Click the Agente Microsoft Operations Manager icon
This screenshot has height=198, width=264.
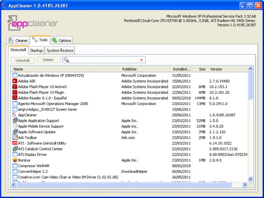coord(15,103)
